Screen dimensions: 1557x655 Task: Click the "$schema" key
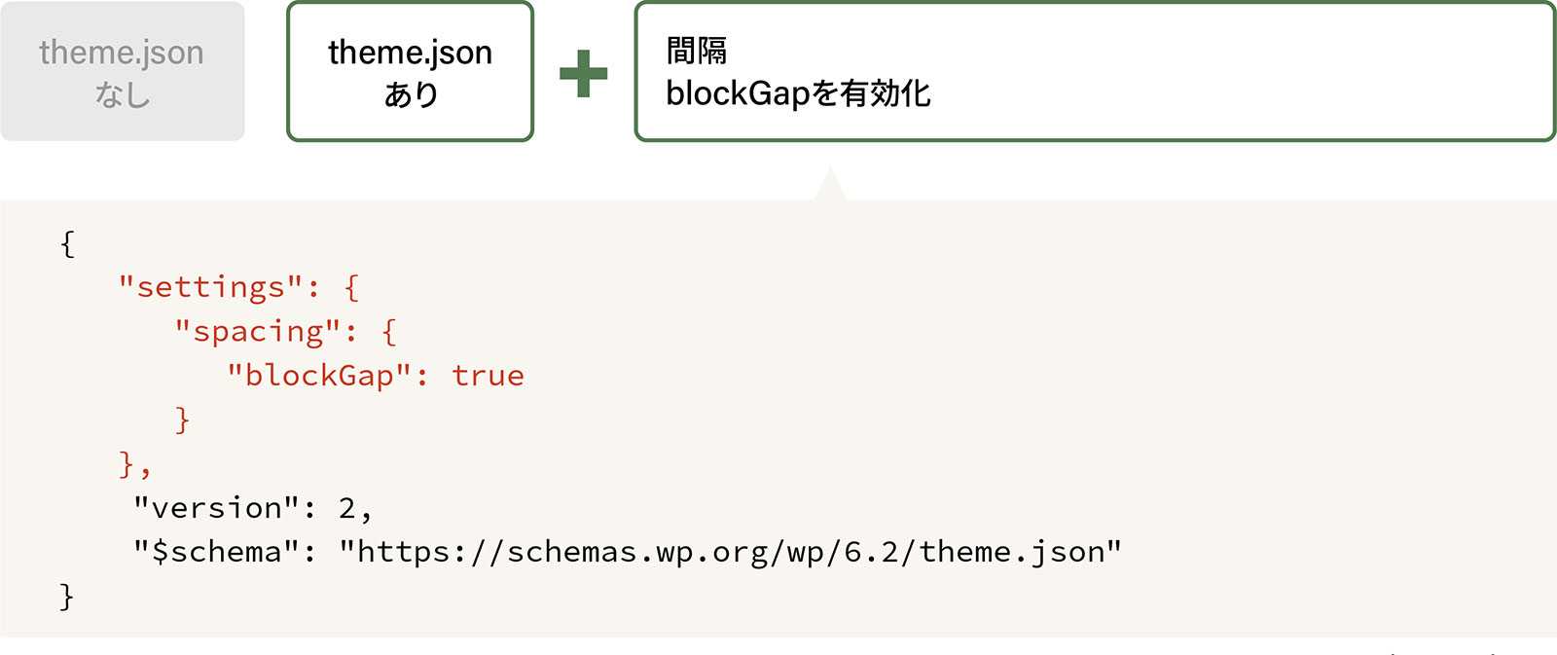click(x=216, y=552)
